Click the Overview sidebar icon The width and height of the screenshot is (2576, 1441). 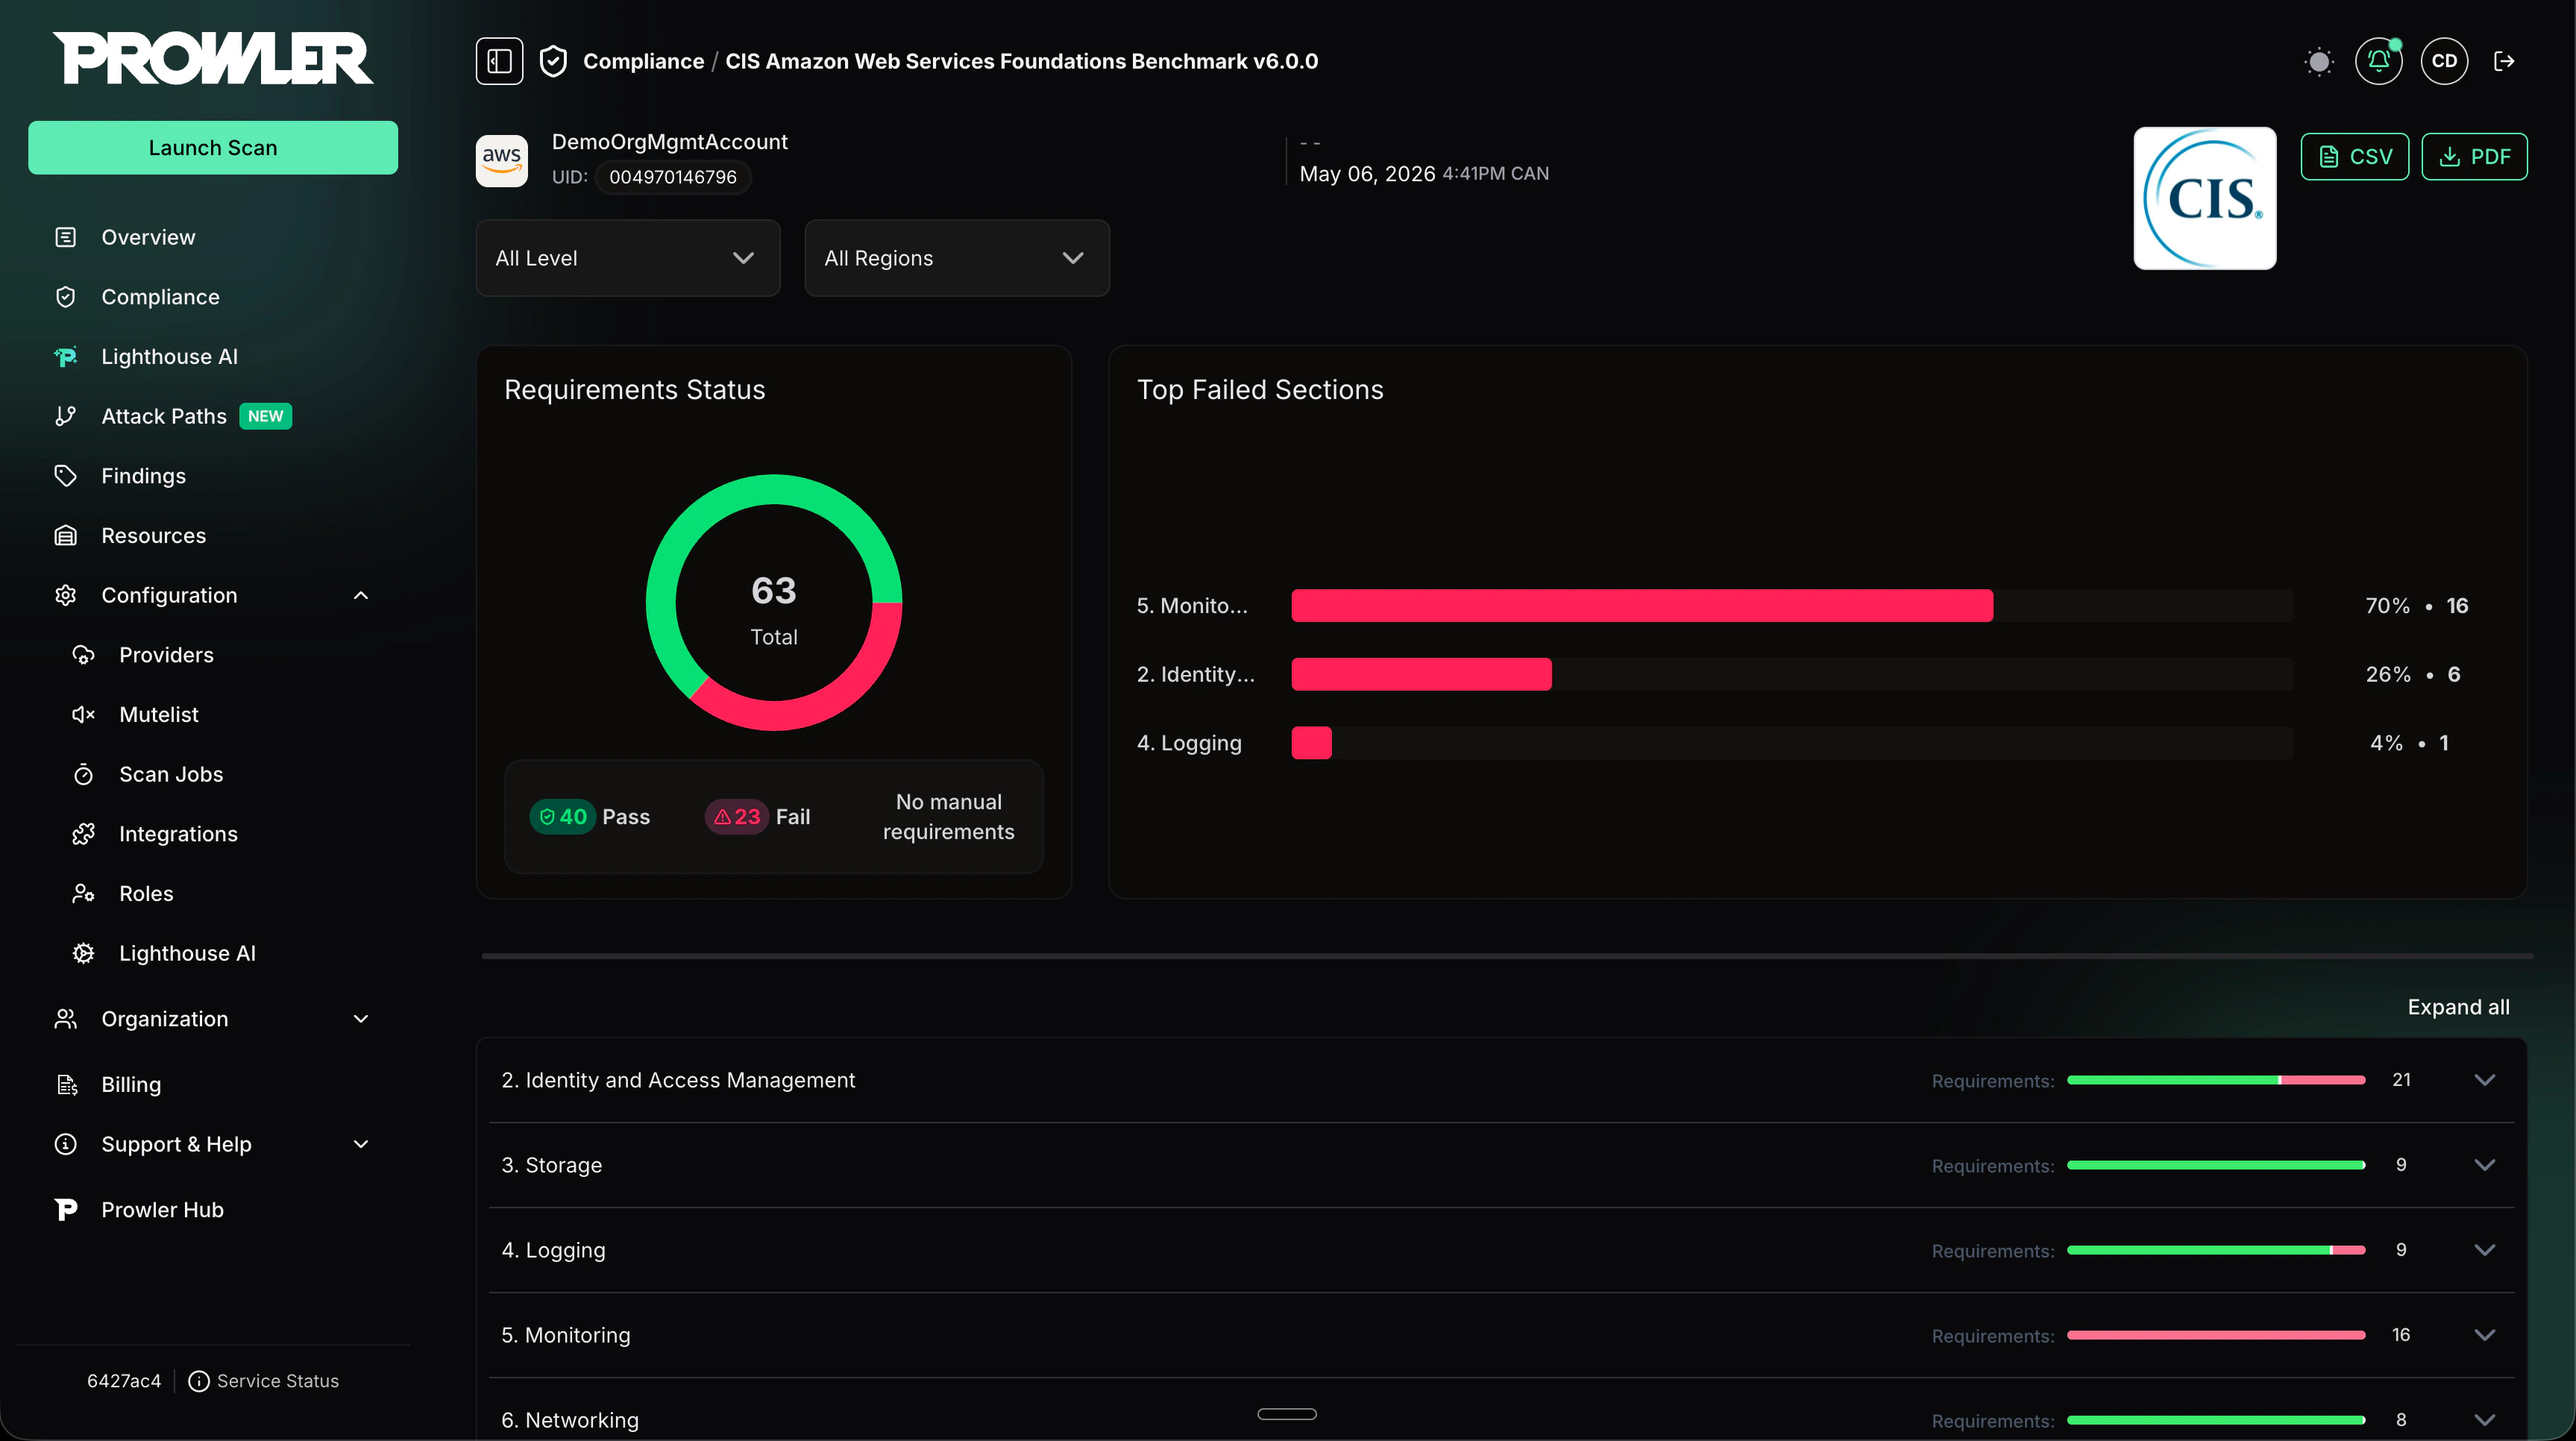pos(65,237)
